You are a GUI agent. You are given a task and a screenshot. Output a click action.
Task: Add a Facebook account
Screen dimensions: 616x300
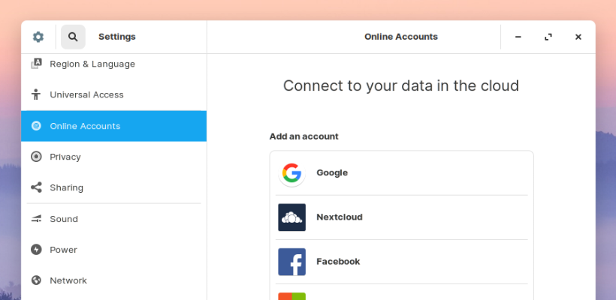(401, 262)
